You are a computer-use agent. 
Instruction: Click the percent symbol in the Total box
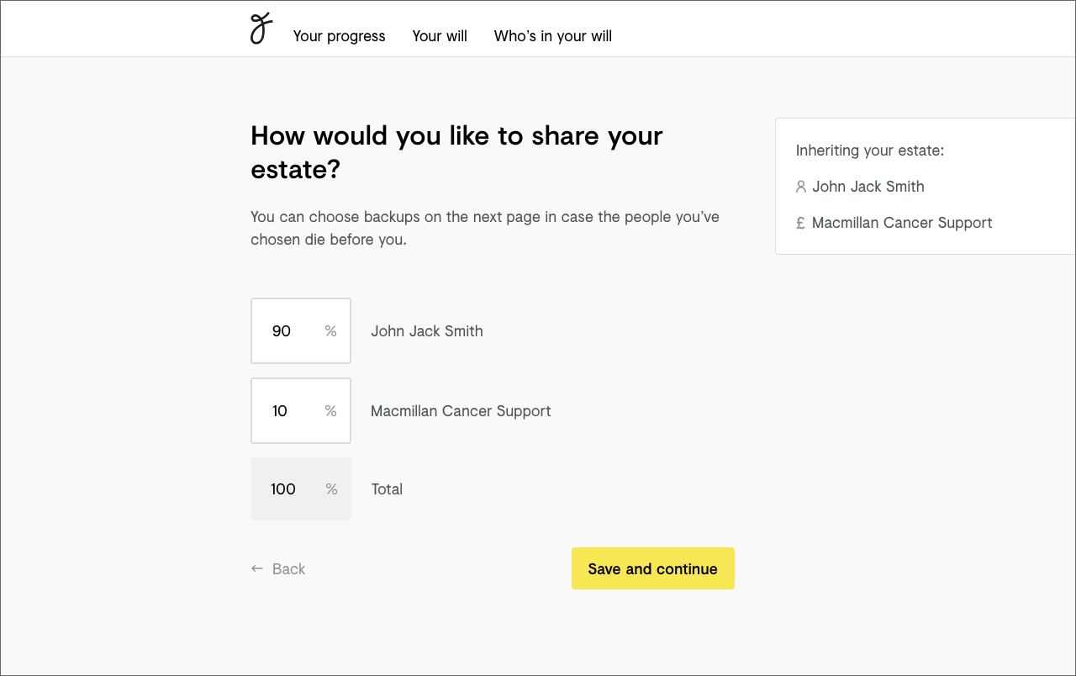coord(332,489)
